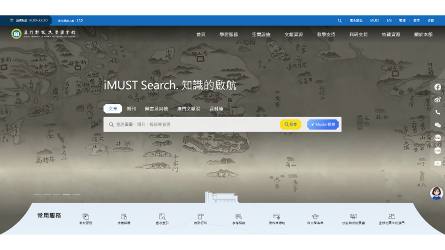Click the library logo at top left

coord(43,34)
